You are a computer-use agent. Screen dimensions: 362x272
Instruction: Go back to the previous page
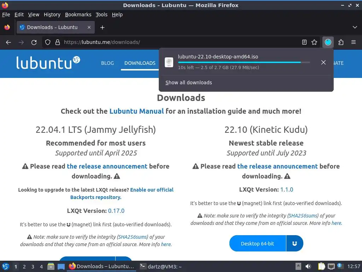tap(8, 42)
